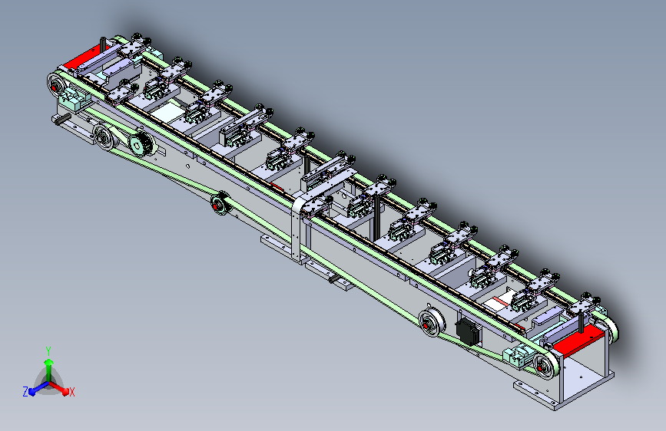
Task: Select the small idler pulley with red hub mid-belt
Action: coord(220,204)
